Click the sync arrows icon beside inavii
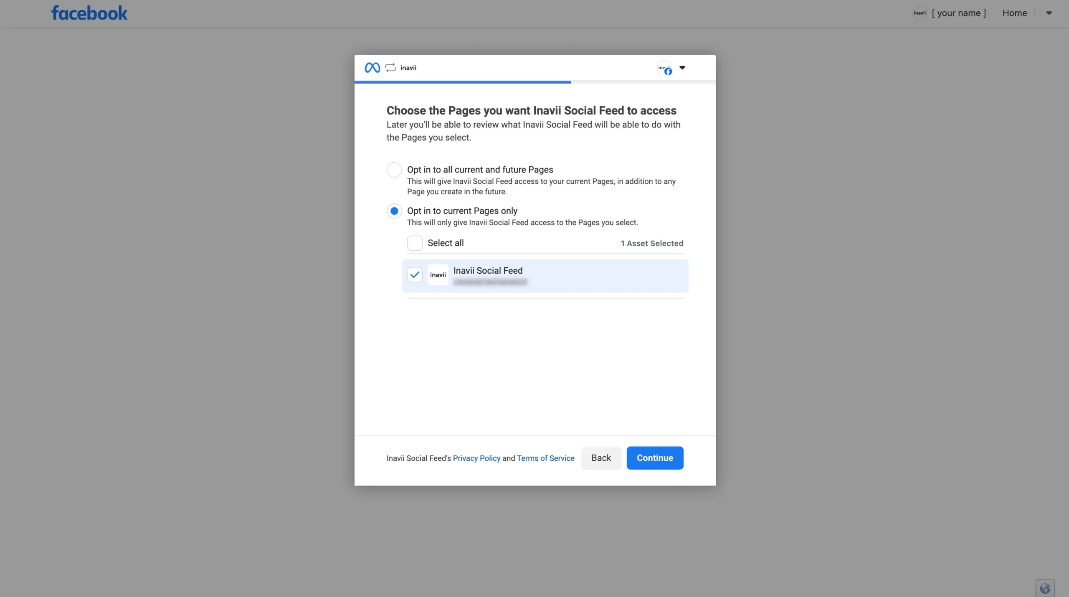1069x597 pixels. coord(390,68)
